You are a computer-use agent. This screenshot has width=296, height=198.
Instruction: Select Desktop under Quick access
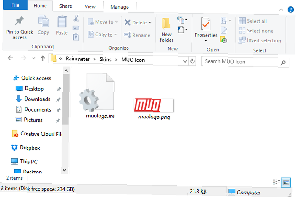point(30,89)
